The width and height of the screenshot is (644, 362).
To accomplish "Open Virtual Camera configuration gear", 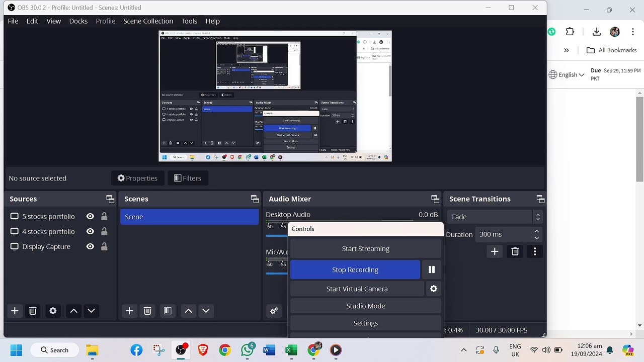I will click(x=434, y=289).
